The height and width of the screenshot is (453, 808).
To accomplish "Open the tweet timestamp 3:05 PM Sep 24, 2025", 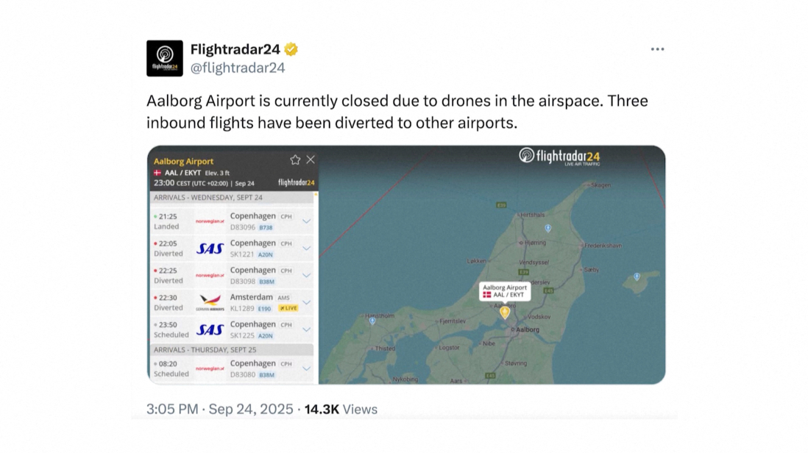I will click(219, 409).
